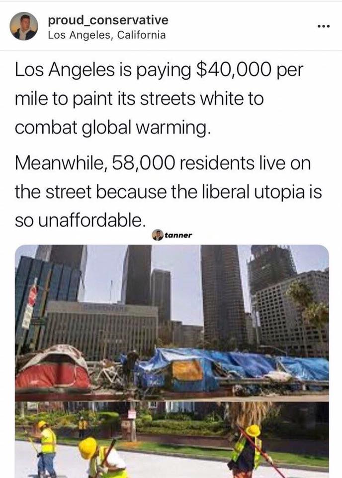Click the tanner watermark label

[178, 236]
